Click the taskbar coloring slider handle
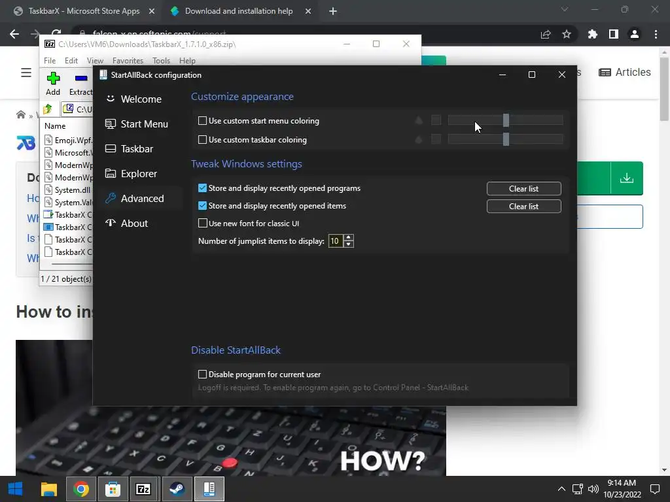This screenshot has width=670, height=502. pyautogui.click(x=506, y=139)
